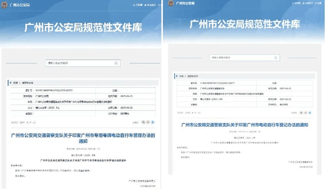Viewport: 325px width, 193px height.
Task: Click the magnifier search icon on right page
Action: pos(276,58)
